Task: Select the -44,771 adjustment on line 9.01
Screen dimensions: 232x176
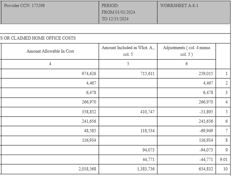Action: tap(206, 159)
